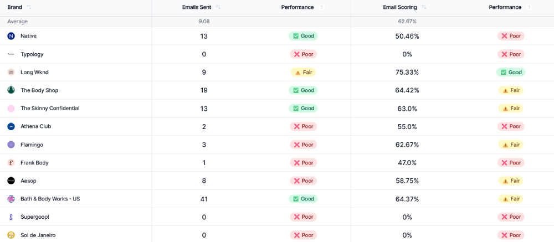Viewport: 554px width, 242px height.
Task: Open the Native brand row
Action: [277, 35]
